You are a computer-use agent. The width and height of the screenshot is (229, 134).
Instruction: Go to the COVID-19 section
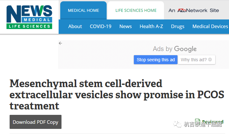click(101, 26)
